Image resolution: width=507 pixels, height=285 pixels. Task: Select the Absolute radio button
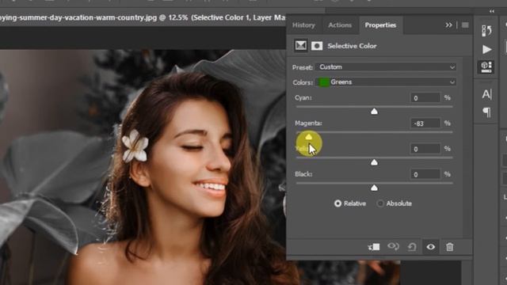point(380,203)
